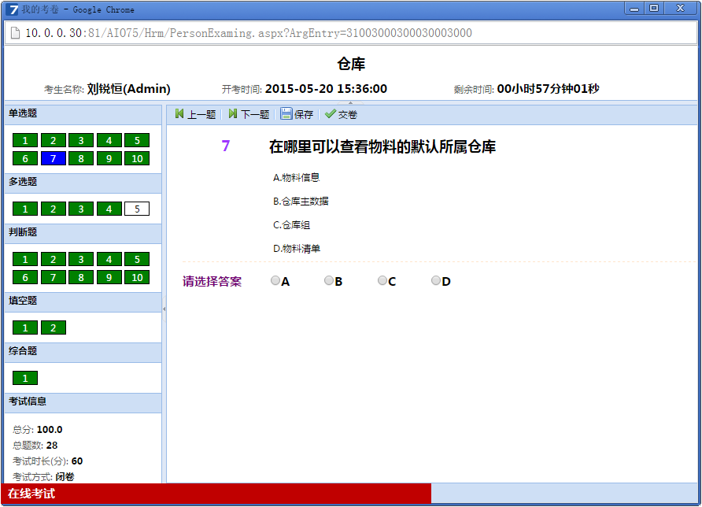
Task: Collapse left sidebar with splitter arrow
Action: pyautogui.click(x=164, y=309)
